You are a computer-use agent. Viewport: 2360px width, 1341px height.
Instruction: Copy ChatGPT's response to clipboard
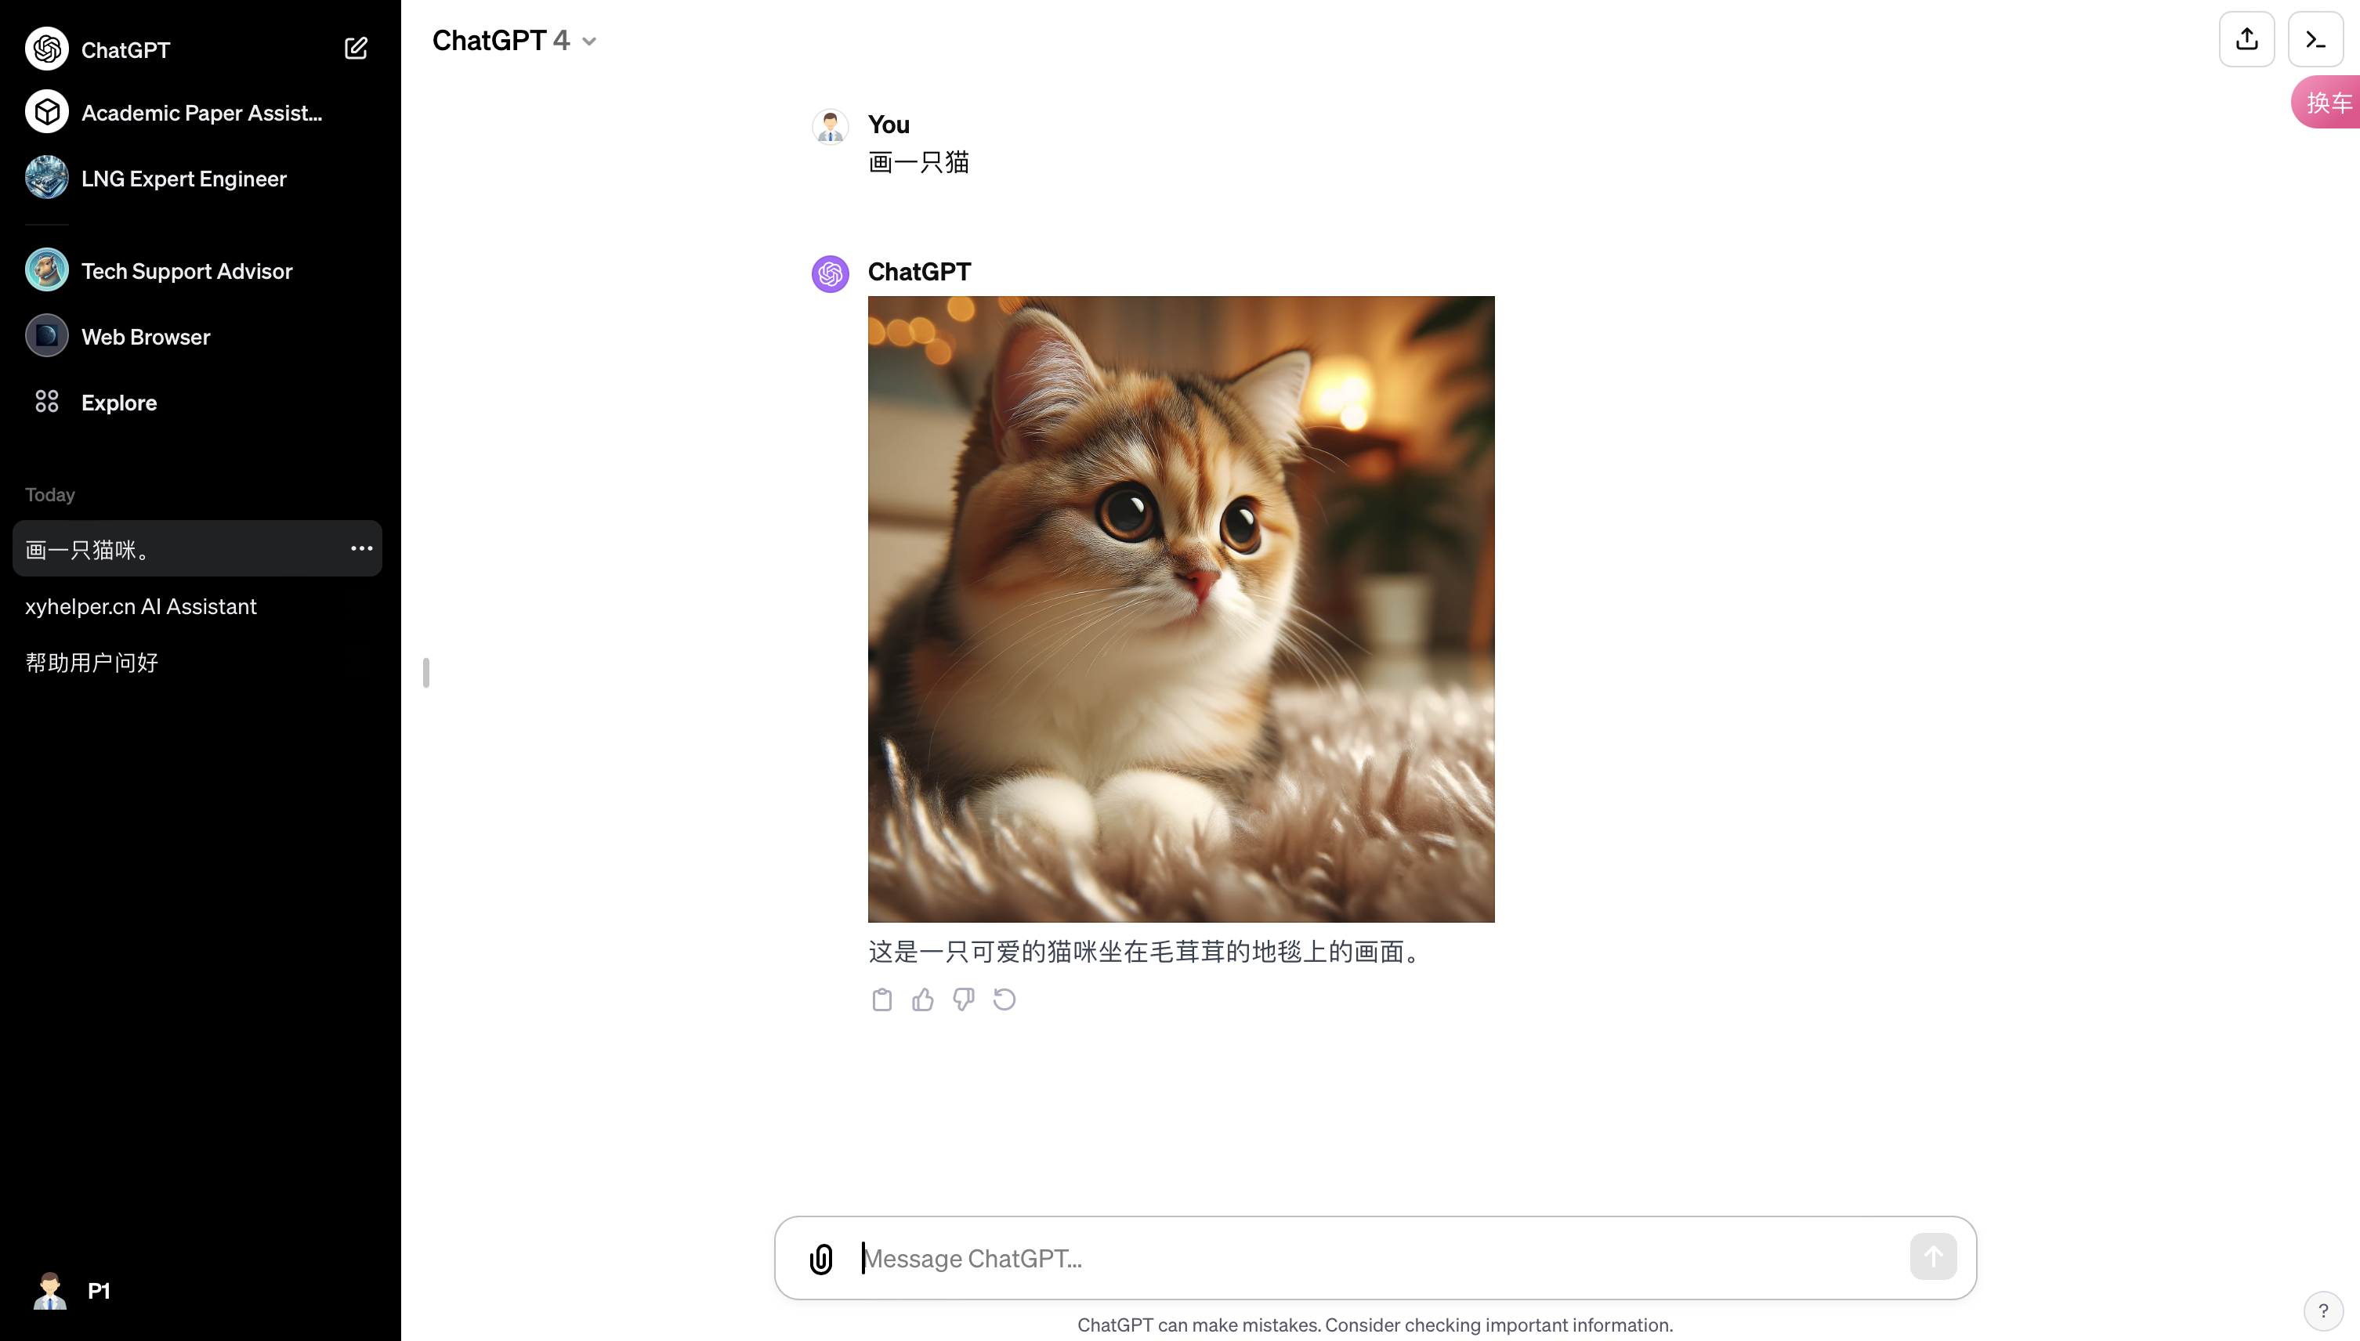[881, 999]
